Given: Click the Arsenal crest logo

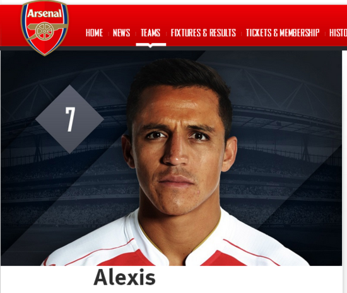Looking at the screenshot, I should point(45,28).
